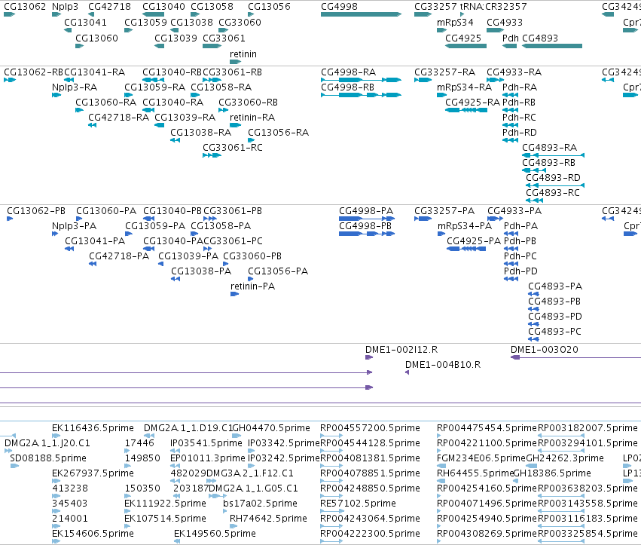The width and height of the screenshot is (641, 545).
Task: Select the DMG2A.1_1.D19.C1 EST label
Action: (188, 428)
